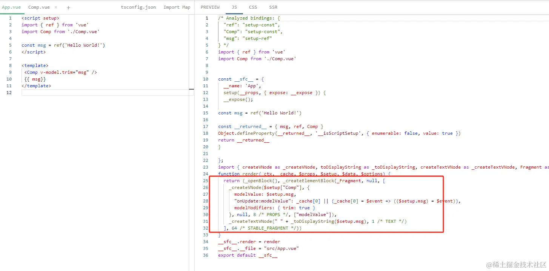Image resolution: width=549 pixels, height=271 pixels.
Task: Click the '__expose();' output line
Action: [x=238, y=99]
